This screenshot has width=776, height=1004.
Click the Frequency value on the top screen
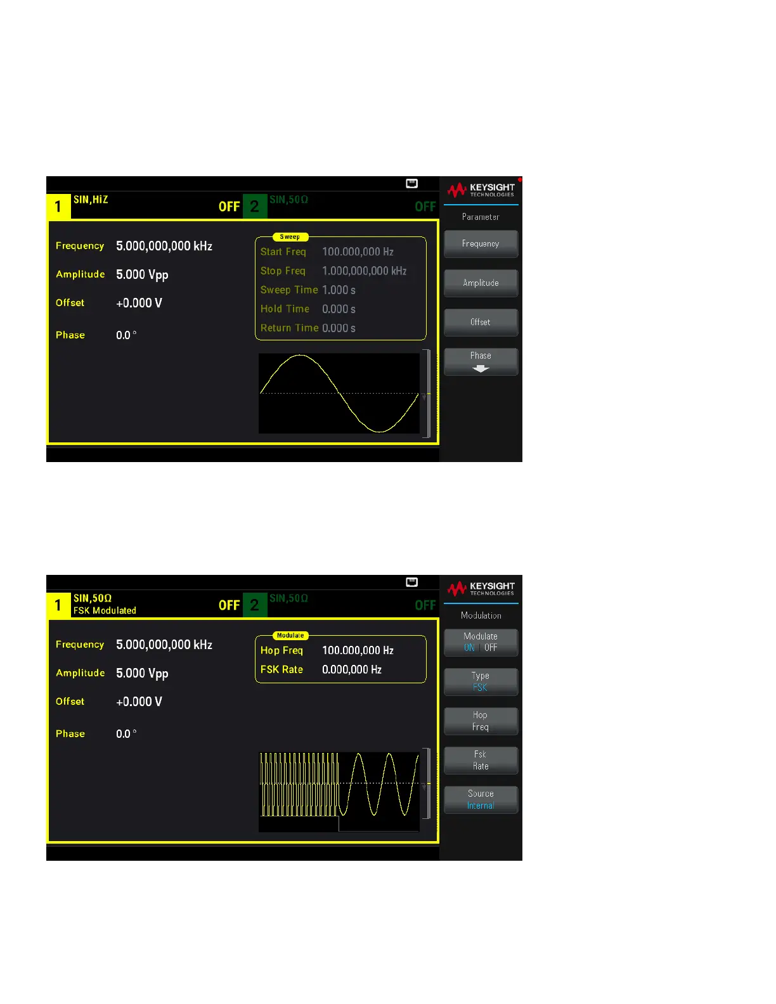click(164, 246)
